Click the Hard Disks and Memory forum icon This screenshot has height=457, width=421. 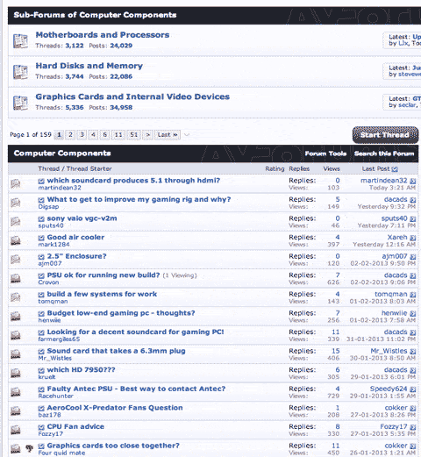tap(20, 72)
